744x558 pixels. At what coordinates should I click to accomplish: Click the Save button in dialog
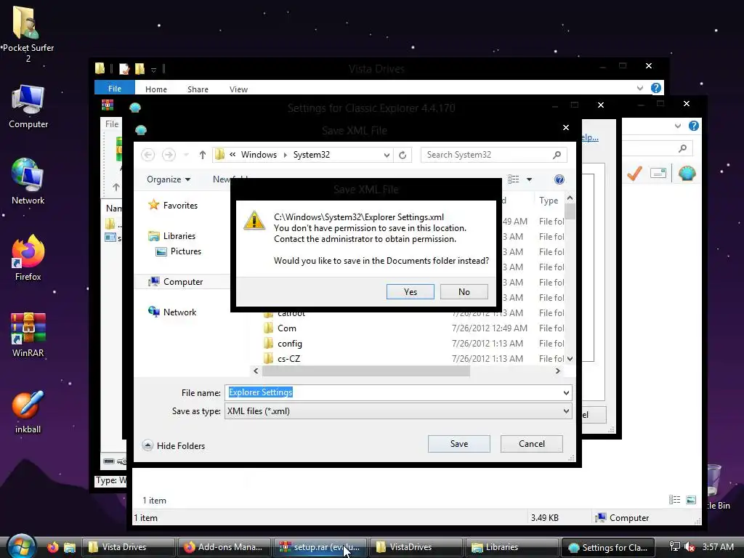tap(459, 444)
